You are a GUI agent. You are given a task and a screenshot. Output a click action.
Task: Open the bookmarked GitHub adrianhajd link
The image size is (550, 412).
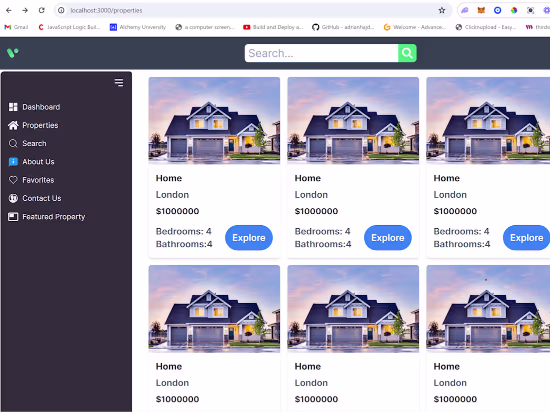point(343,27)
